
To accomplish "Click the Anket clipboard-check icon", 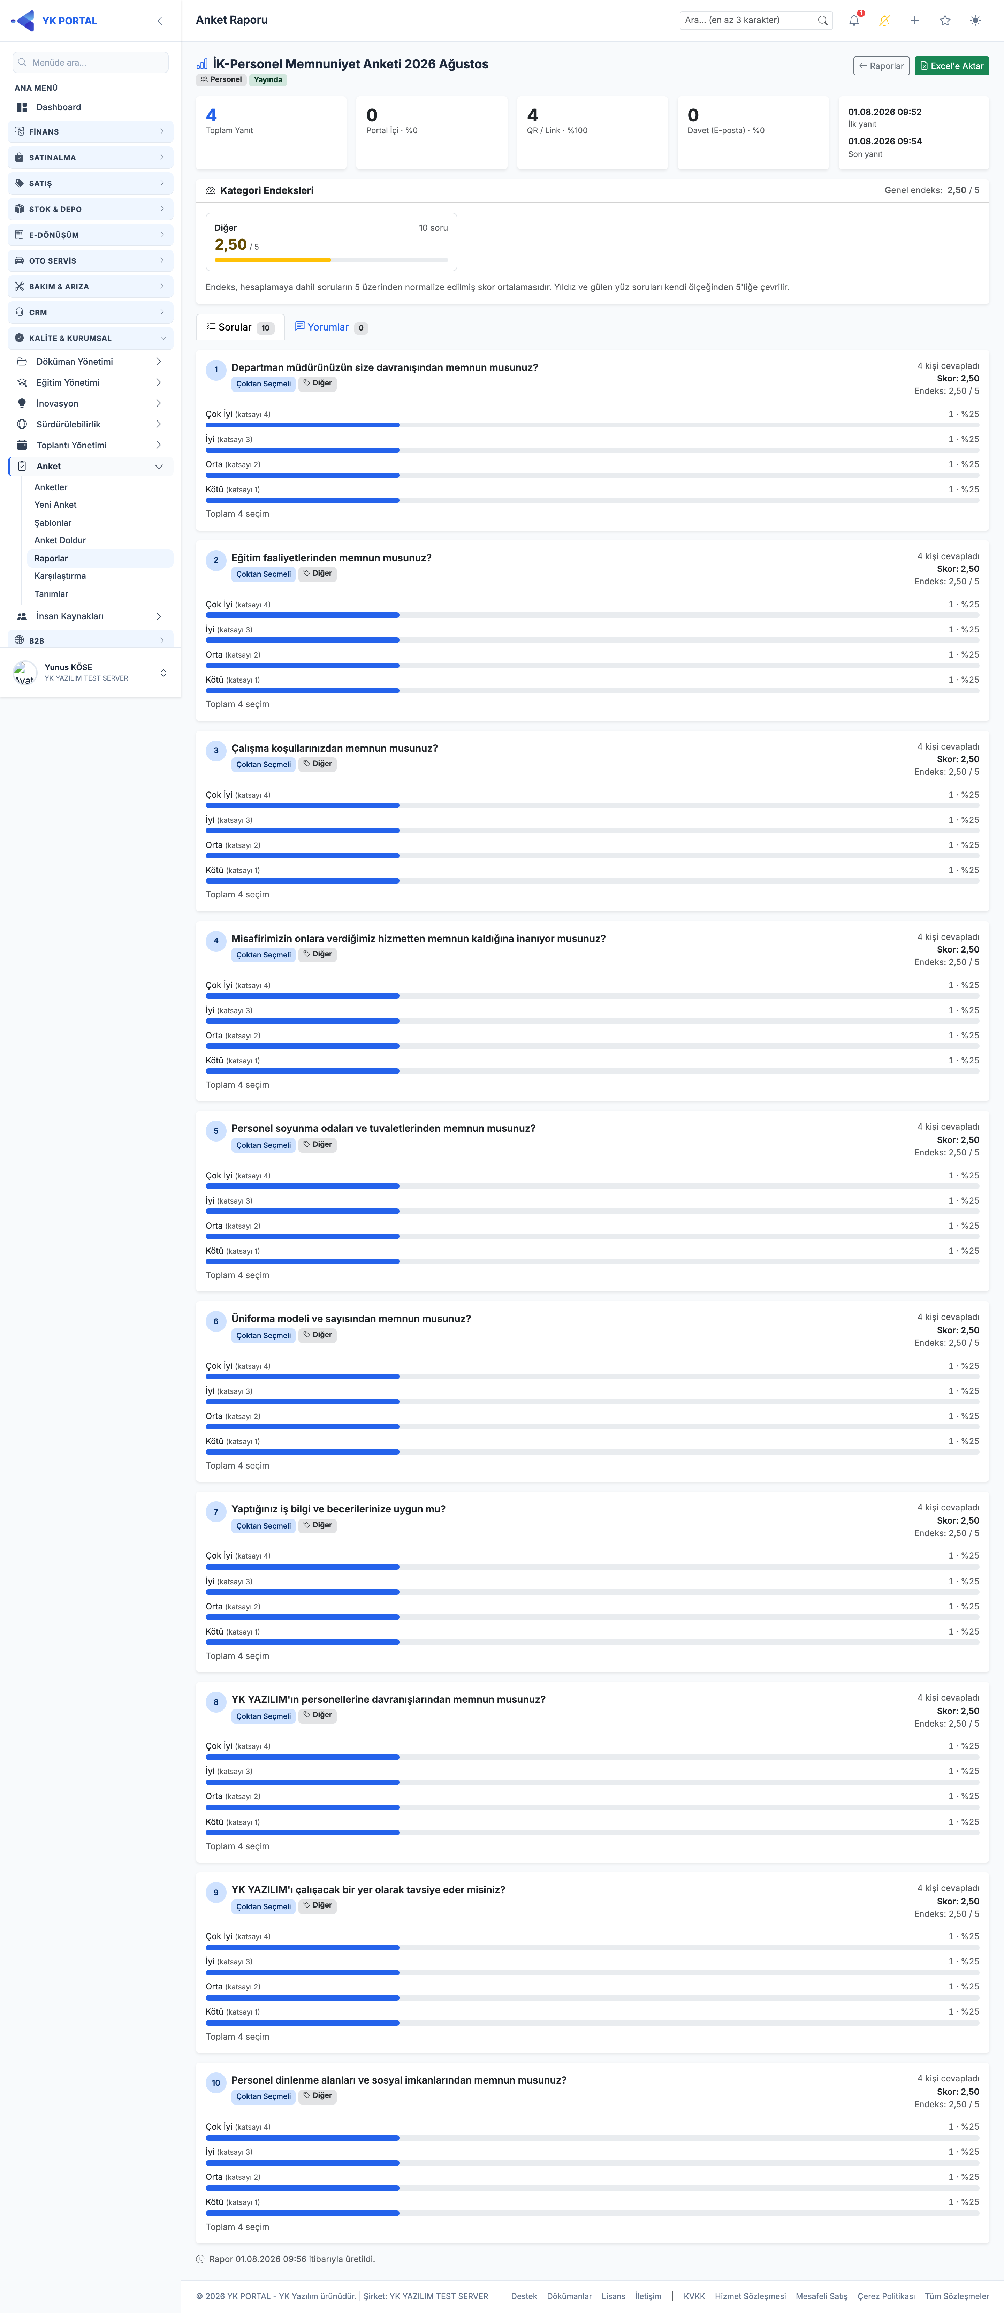I will click(x=22, y=467).
